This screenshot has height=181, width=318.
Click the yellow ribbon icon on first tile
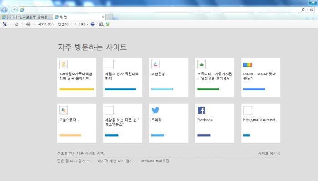point(63,64)
